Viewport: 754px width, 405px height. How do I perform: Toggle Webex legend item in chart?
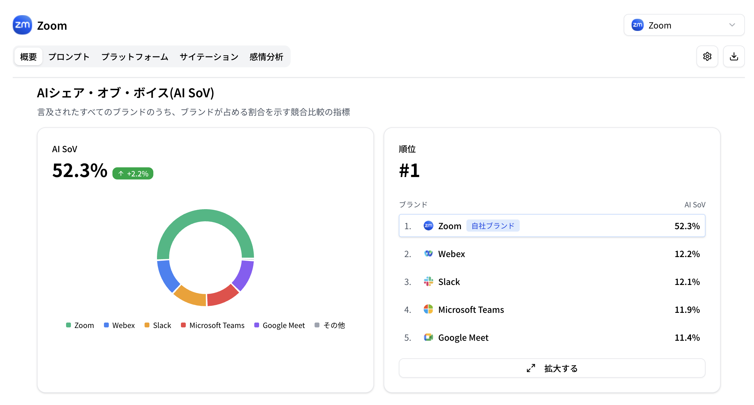tap(119, 325)
